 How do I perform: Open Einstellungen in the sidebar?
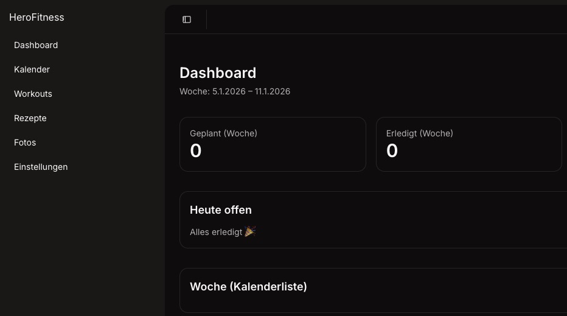tap(41, 167)
